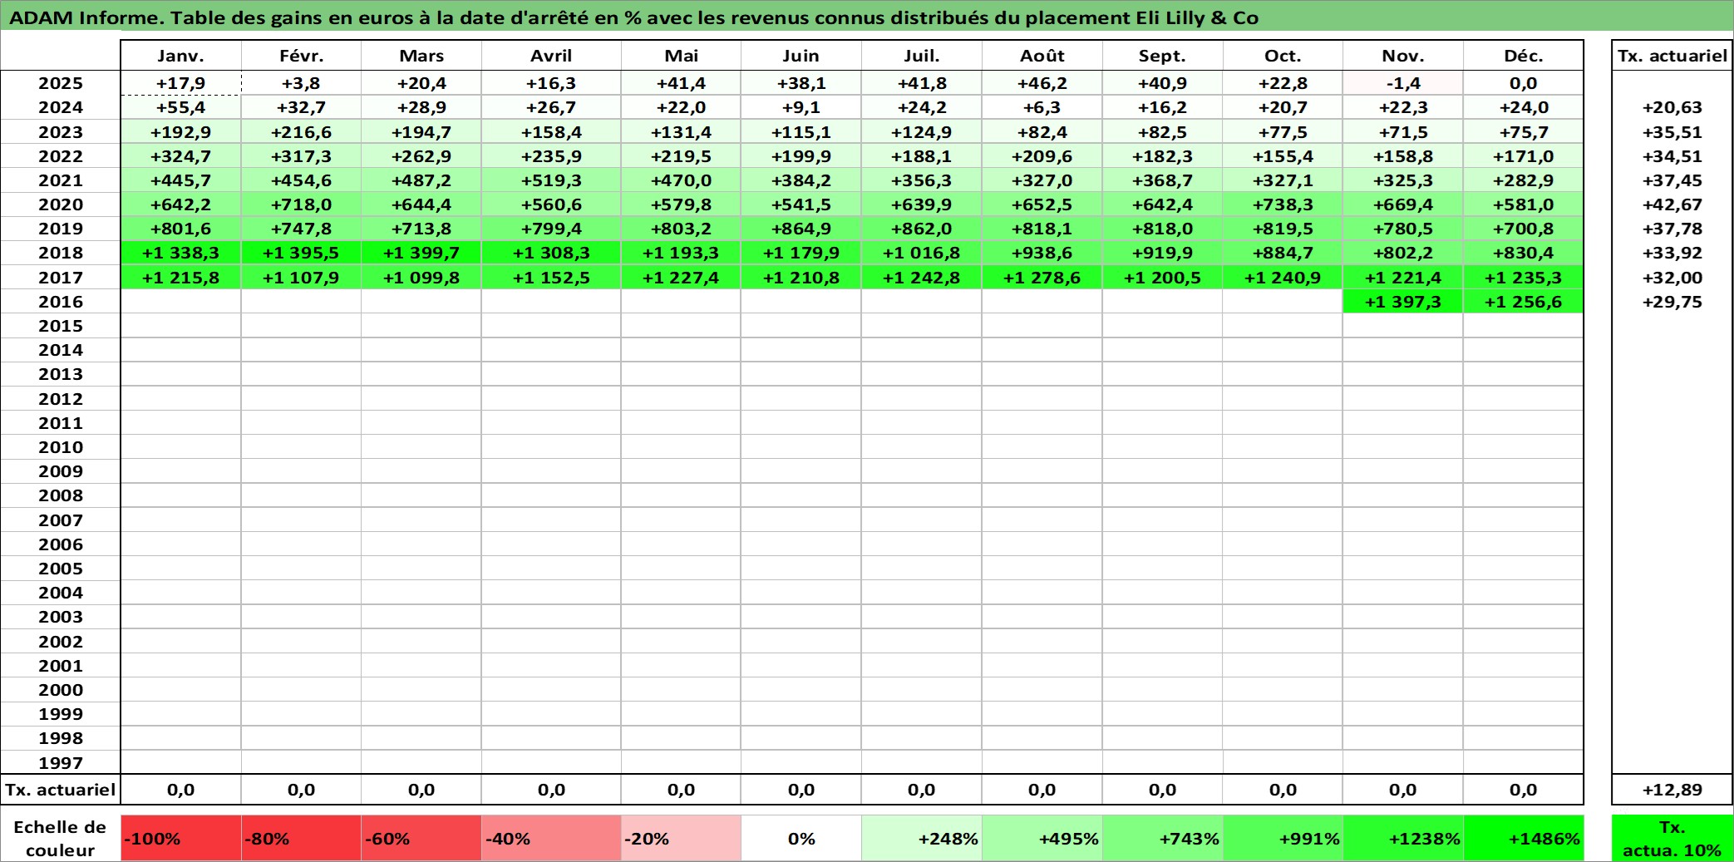Click the +519,3 cell under Avril
Image resolution: width=1734 pixels, height=862 pixels.
point(551,180)
